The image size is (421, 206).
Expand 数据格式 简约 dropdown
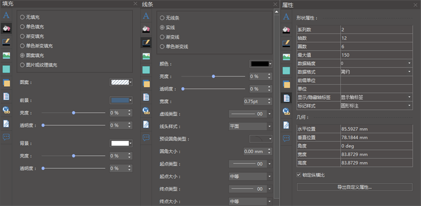tap(376, 72)
